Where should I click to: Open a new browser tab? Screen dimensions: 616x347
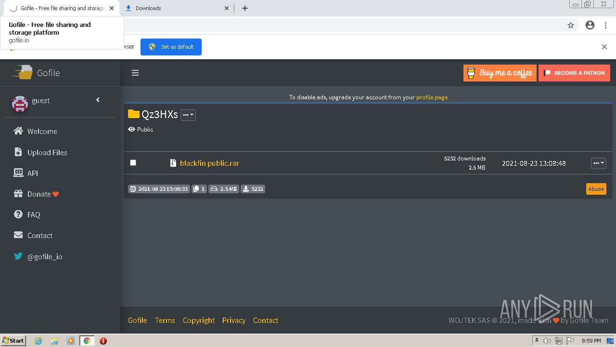coord(244,8)
